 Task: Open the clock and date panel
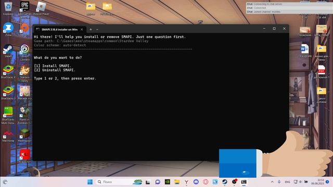317,182
